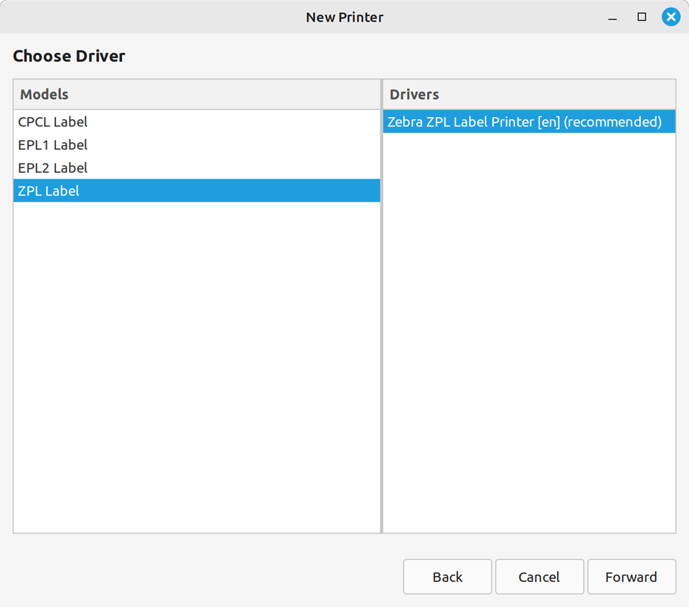Select the EPL1 Label model

point(53,145)
